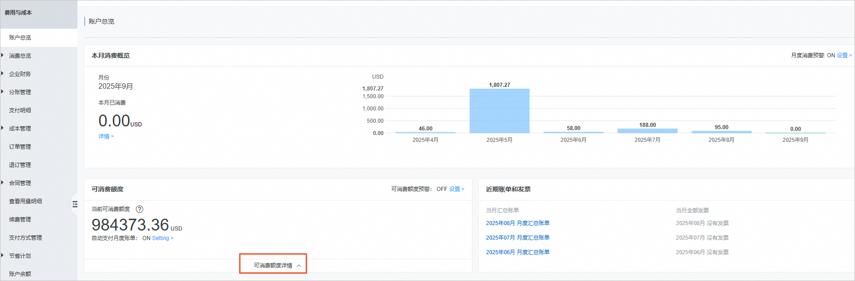This screenshot has width=855, height=281.
Task: Click the 2025年9月 month value
Action: [x=116, y=86]
